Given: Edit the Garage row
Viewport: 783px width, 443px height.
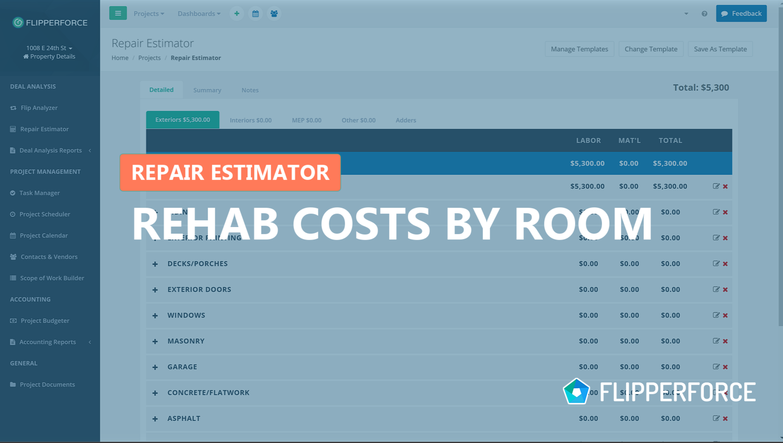Looking at the screenshot, I should point(716,367).
